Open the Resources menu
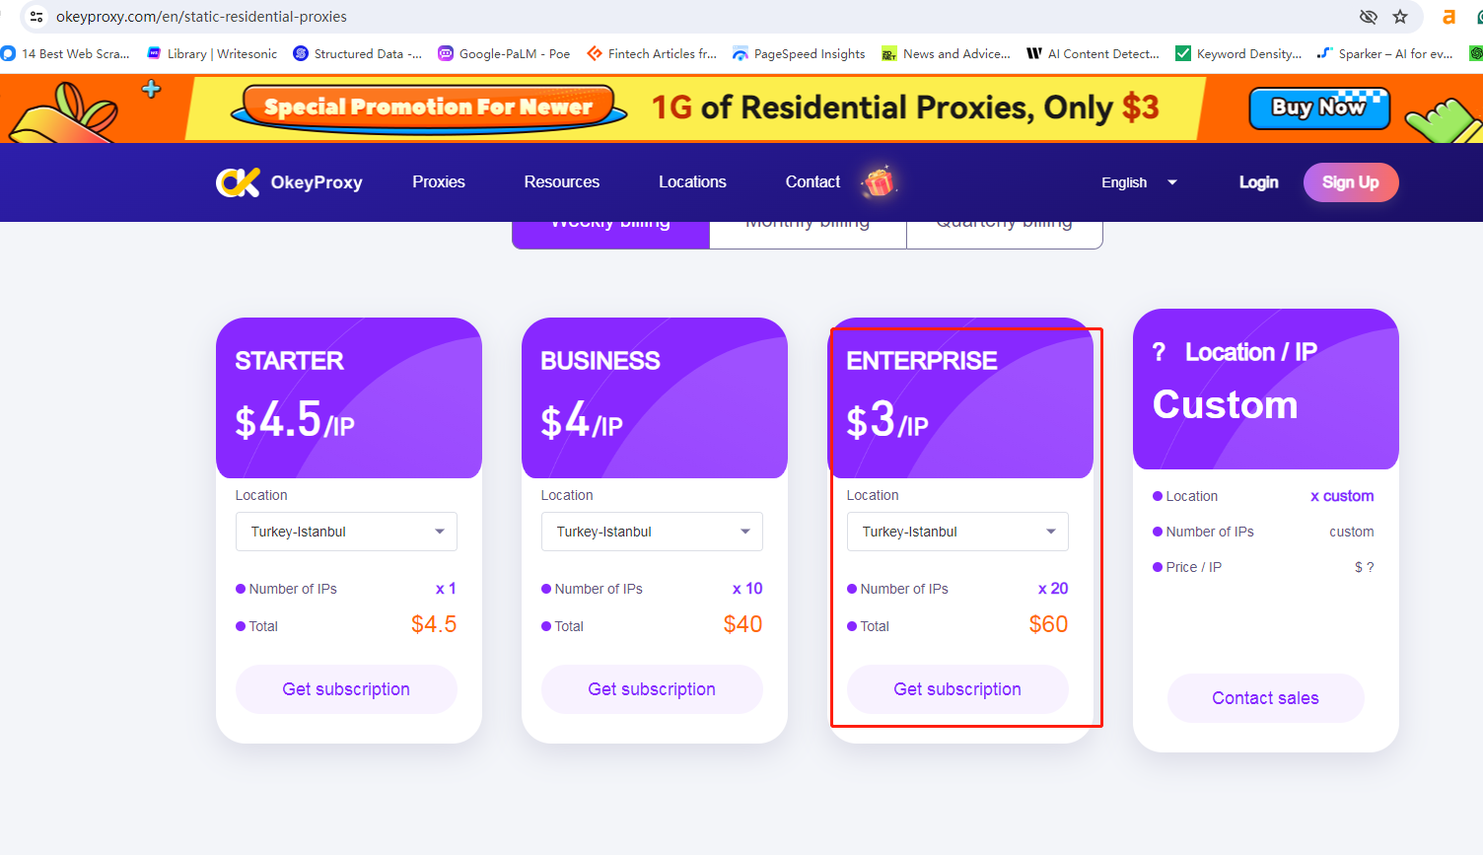The width and height of the screenshot is (1483, 855). coord(562,182)
